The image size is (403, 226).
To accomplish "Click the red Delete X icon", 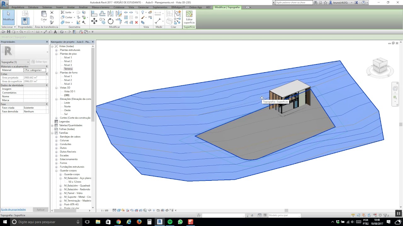I will pos(136,22).
